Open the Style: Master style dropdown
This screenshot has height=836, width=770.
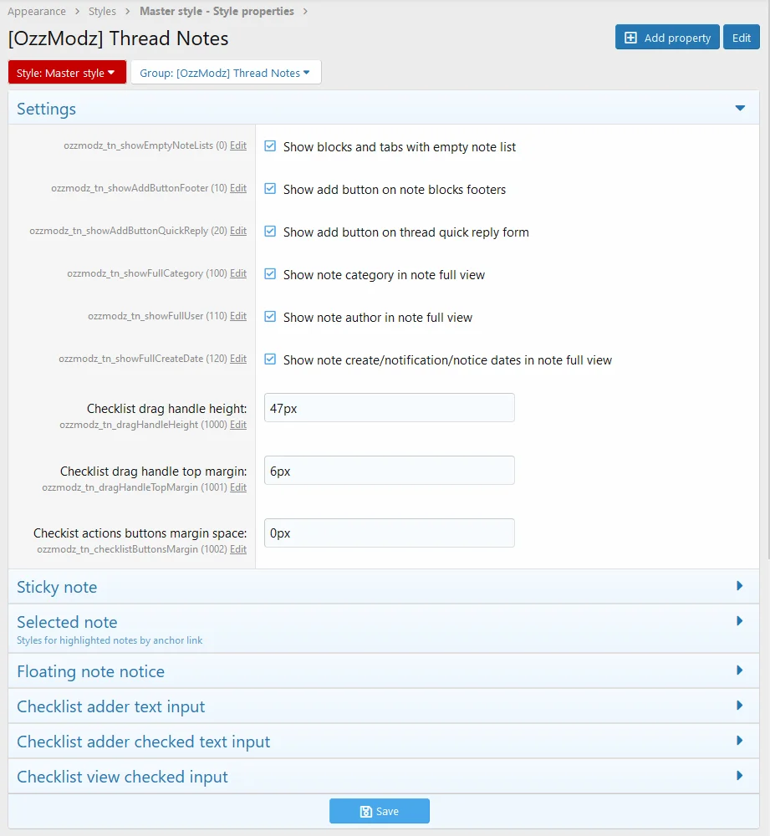67,73
